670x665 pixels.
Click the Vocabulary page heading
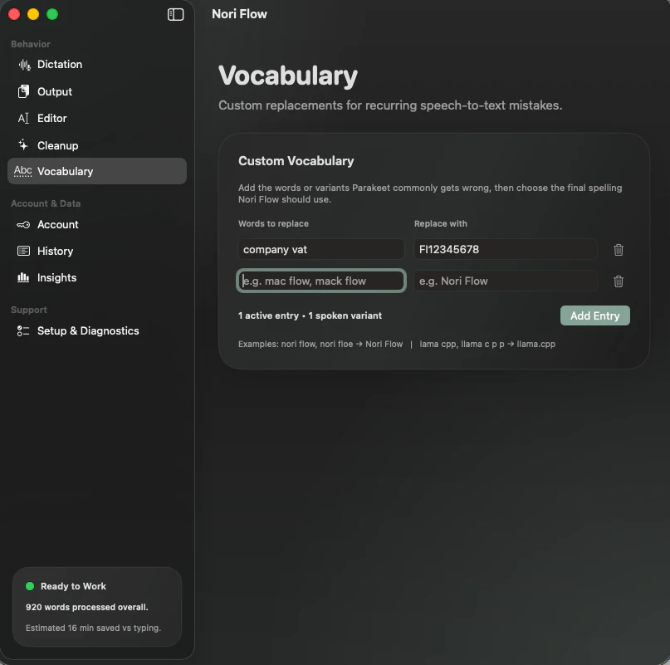pos(287,76)
